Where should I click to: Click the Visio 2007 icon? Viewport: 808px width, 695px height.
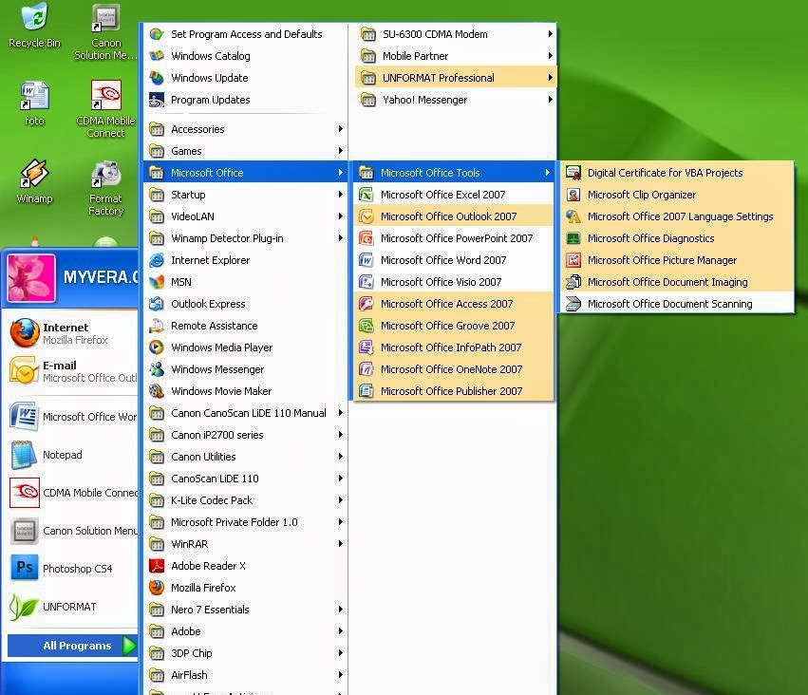click(x=366, y=282)
